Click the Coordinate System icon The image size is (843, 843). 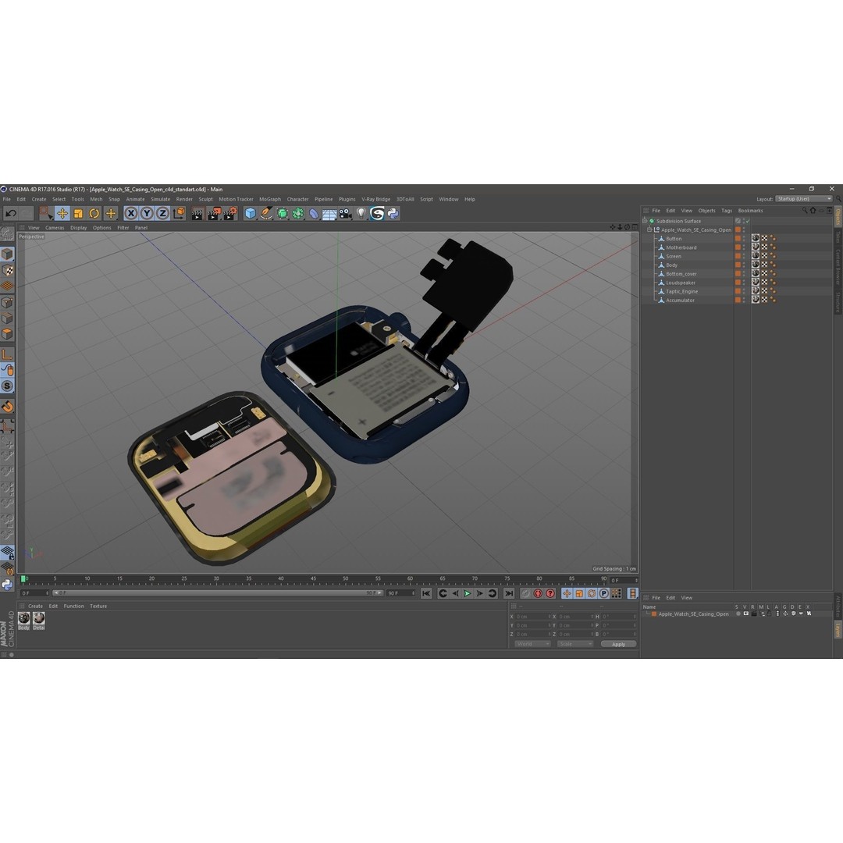(179, 213)
